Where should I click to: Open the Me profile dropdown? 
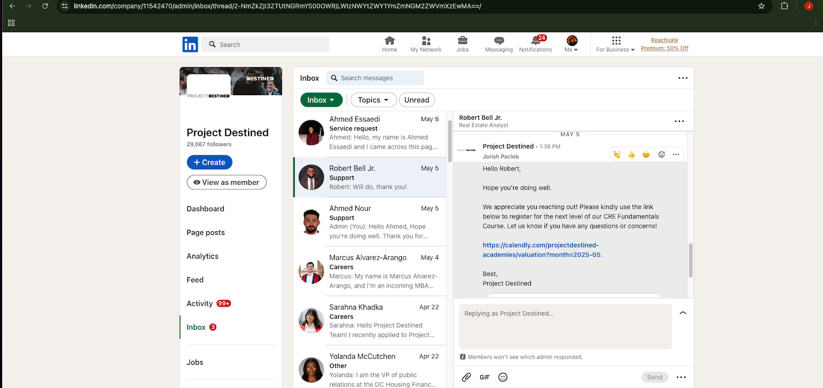[572, 44]
